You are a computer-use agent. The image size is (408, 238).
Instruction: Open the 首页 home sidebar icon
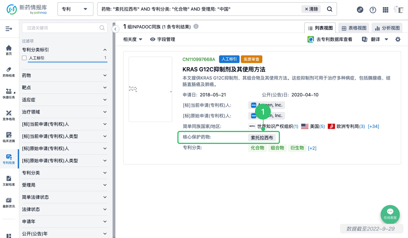click(x=9, y=50)
